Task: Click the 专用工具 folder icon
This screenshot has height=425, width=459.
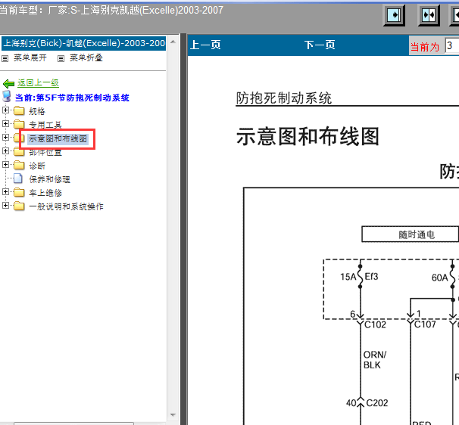Action: (x=19, y=124)
